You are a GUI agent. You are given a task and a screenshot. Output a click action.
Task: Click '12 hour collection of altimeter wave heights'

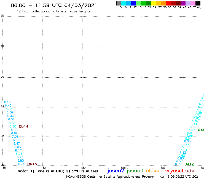coord(53,11)
